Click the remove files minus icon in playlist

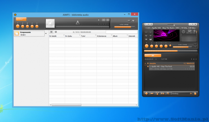152,93
